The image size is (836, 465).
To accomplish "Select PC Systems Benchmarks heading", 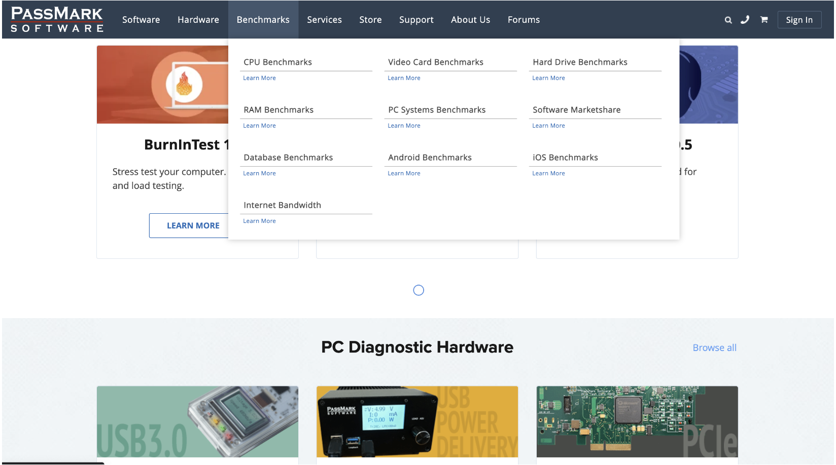I will click(437, 110).
